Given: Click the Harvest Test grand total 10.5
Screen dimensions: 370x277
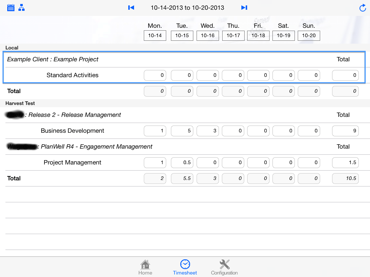Looking at the screenshot, I should click(345, 179).
